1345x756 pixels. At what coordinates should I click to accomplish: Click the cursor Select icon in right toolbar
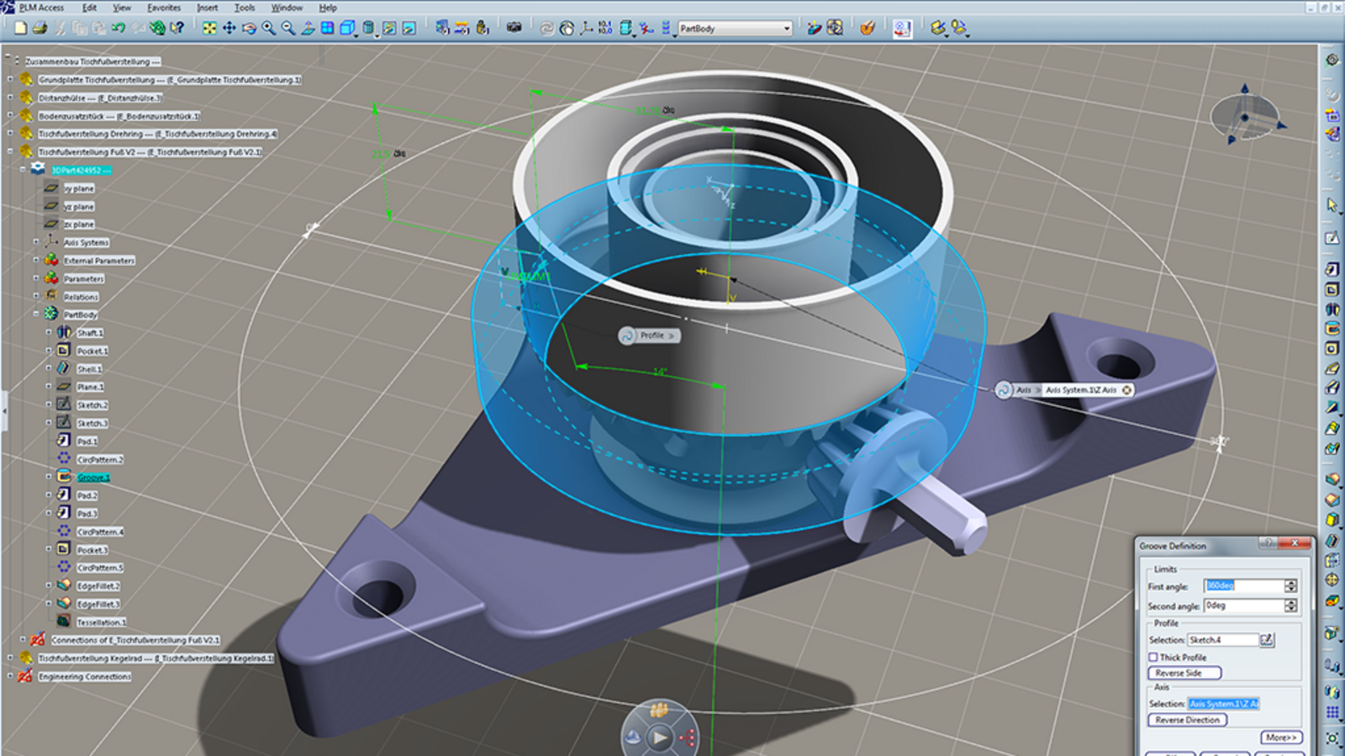pyautogui.click(x=1332, y=204)
